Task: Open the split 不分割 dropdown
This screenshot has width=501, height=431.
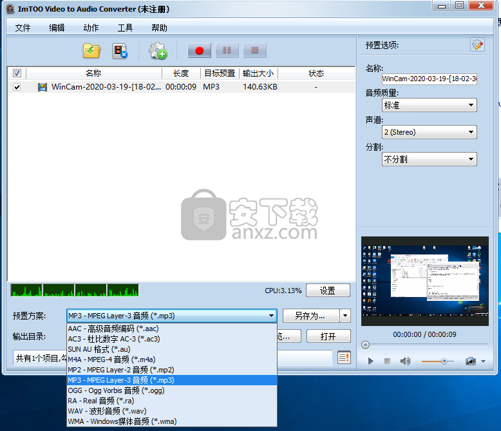Action: pos(429,159)
